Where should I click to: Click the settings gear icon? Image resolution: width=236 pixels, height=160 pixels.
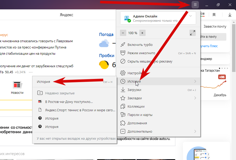click(x=123, y=73)
